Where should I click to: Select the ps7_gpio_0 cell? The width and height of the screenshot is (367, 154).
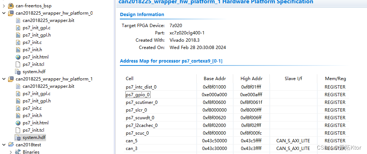(138, 95)
